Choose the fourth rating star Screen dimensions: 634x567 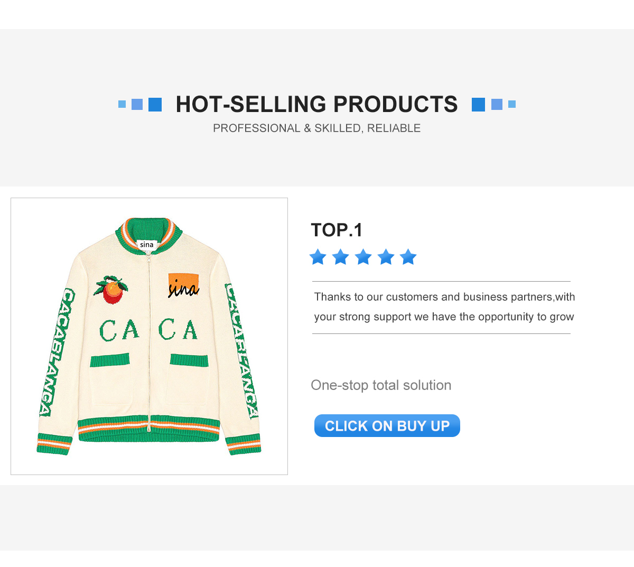click(x=386, y=257)
